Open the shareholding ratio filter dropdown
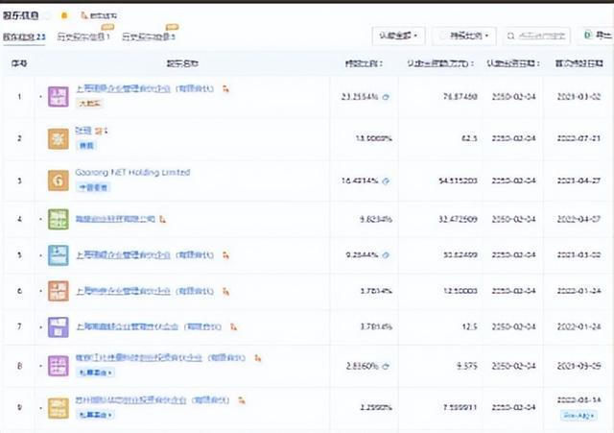 (x=467, y=36)
